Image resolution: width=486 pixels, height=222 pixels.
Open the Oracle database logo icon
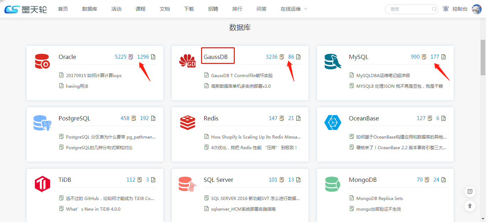tap(42, 61)
